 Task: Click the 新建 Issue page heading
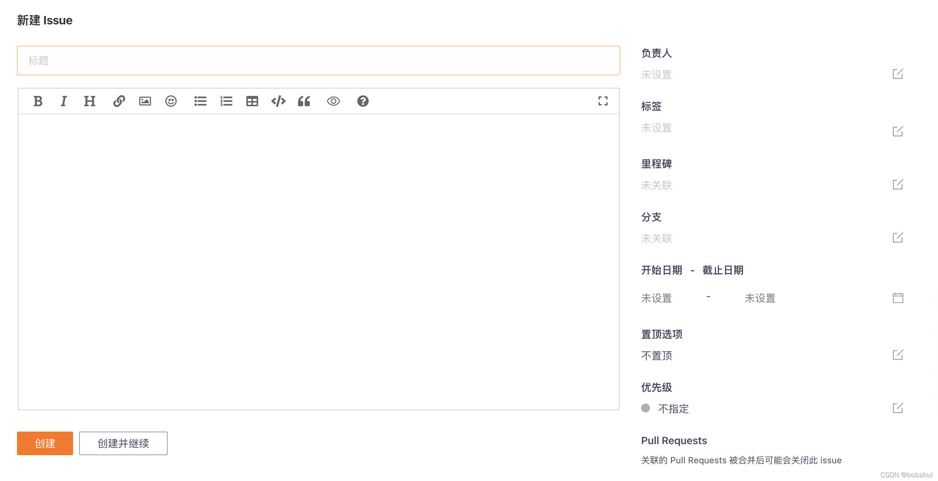pyautogui.click(x=45, y=20)
